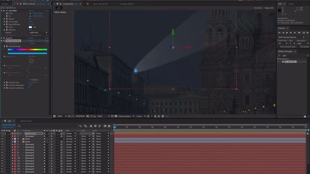Toggle transparency grid icon below viewer
This screenshot has width=310, height=174.
[x=116, y=116]
